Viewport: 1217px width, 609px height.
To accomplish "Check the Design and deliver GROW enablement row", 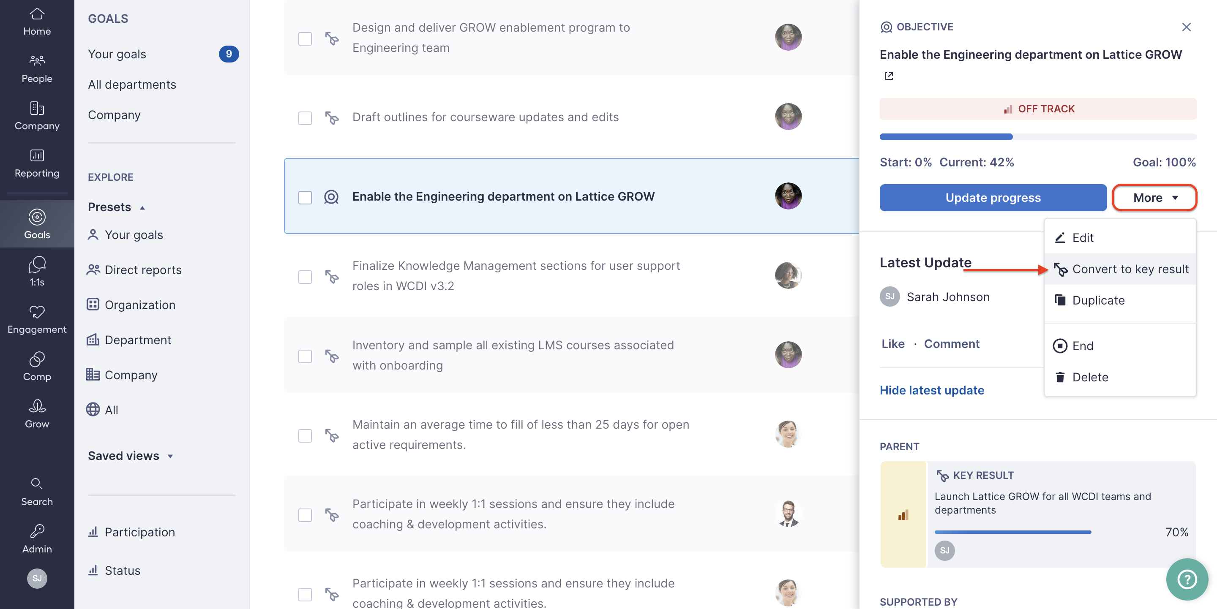I will [x=305, y=38].
